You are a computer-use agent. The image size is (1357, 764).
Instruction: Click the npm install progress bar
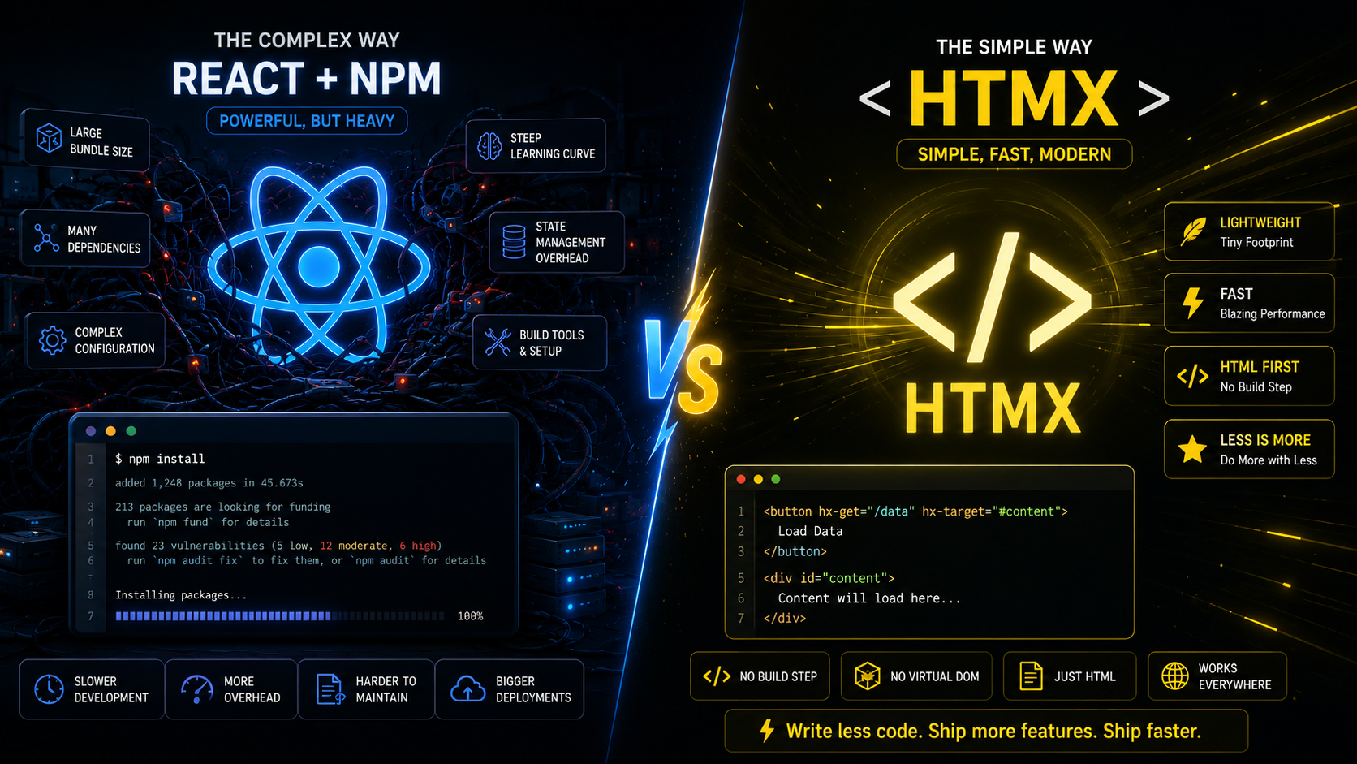pyautogui.click(x=280, y=616)
